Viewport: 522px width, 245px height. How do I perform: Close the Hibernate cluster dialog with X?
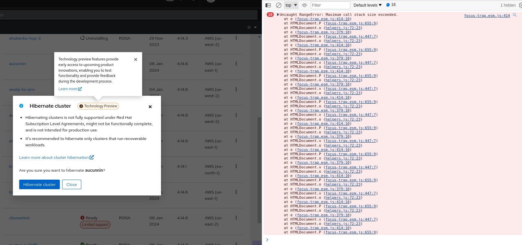click(x=150, y=107)
